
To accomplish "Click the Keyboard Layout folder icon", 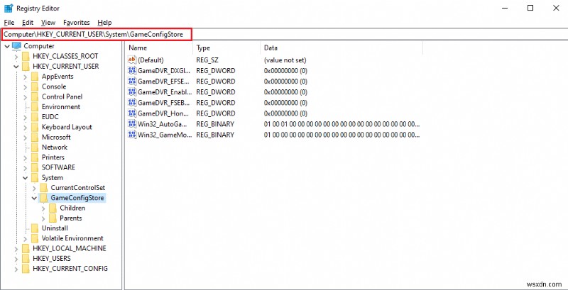I will click(34, 128).
